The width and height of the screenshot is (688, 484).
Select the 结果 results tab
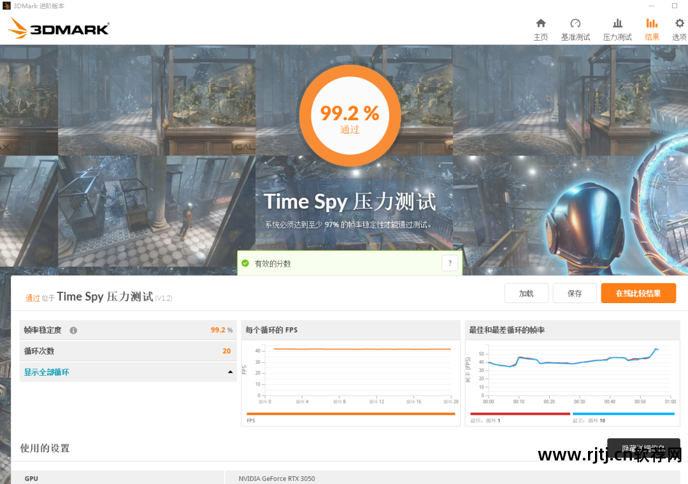point(652,30)
